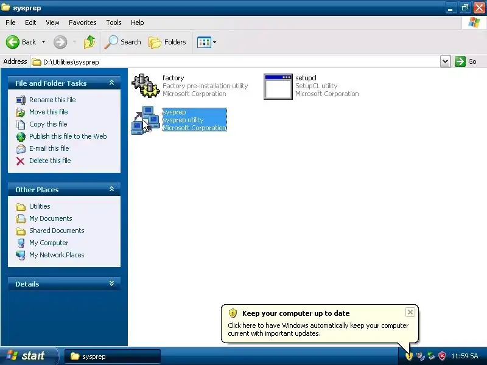The height and width of the screenshot is (365, 487).
Task: Click Rename this file
Action: pyautogui.click(x=52, y=100)
